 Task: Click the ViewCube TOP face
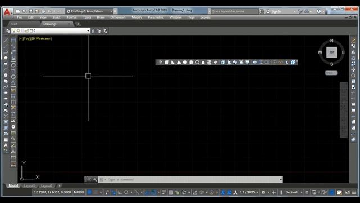[x=331, y=52]
